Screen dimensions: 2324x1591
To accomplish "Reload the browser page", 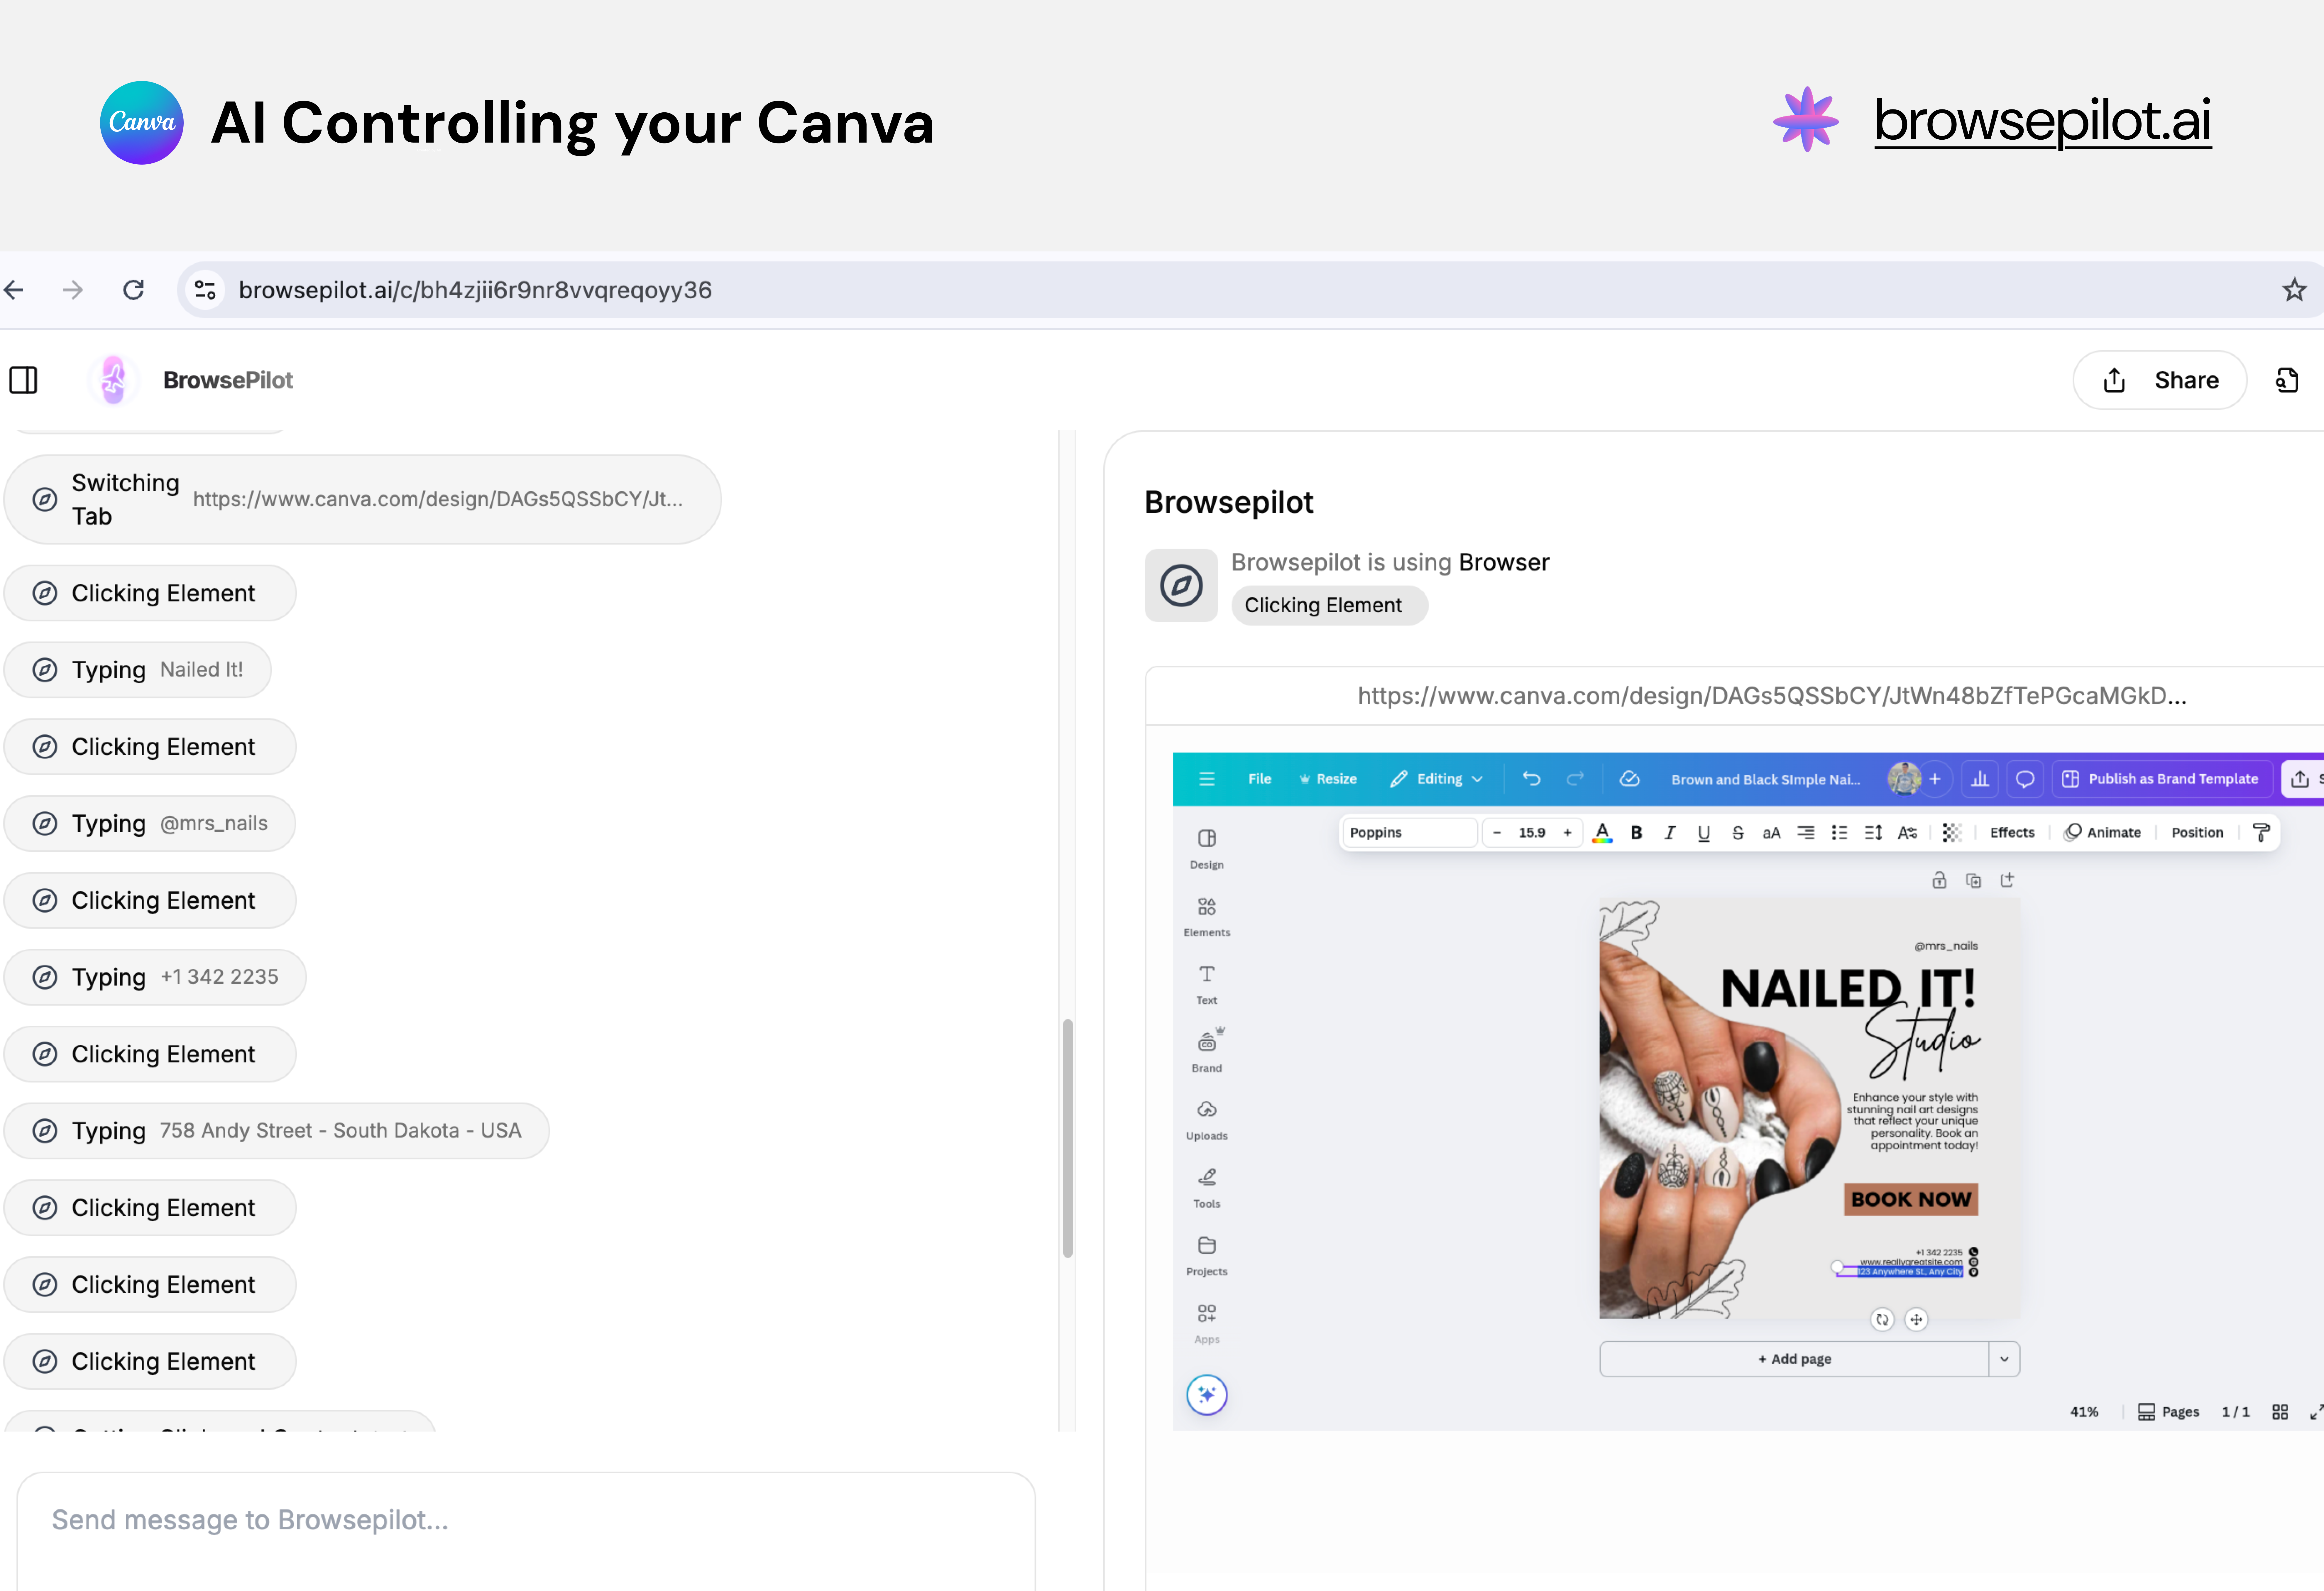I will (133, 290).
